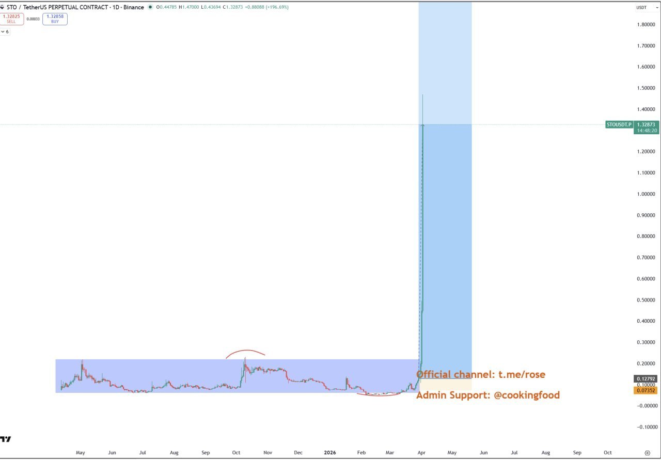The width and height of the screenshot is (661, 460).
Task: Click the Admin Support @cookingfood text
Action: tap(487, 395)
